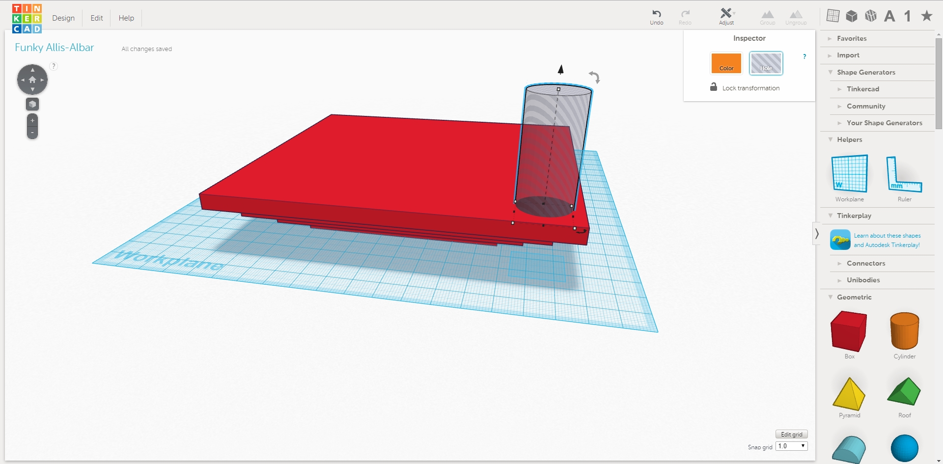943x464 pixels.
Task: Select the Workplane helper
Action: (x=850, y=178)
